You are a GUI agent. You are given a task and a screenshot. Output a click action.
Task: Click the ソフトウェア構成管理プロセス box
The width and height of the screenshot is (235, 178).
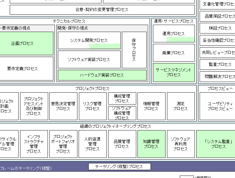point(122,113)
